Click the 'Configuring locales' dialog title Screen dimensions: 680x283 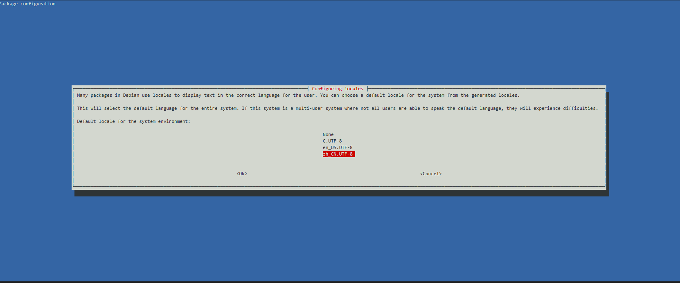(x=337, y=89)
